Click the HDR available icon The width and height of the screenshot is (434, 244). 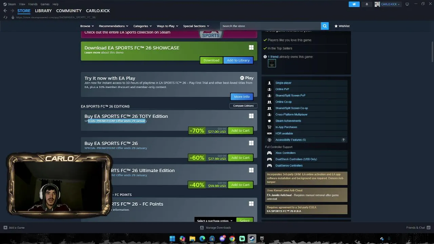270,134
